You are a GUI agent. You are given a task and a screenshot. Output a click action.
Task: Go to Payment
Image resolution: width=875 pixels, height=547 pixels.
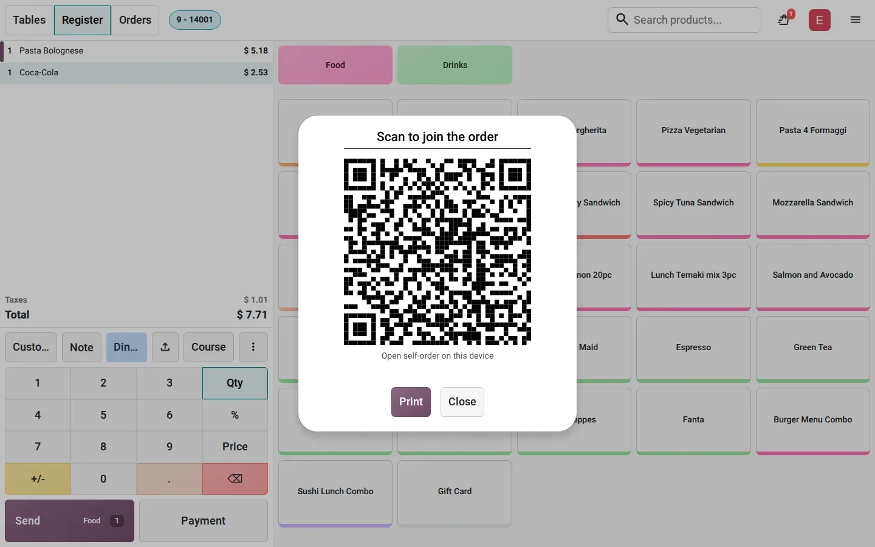204,521
